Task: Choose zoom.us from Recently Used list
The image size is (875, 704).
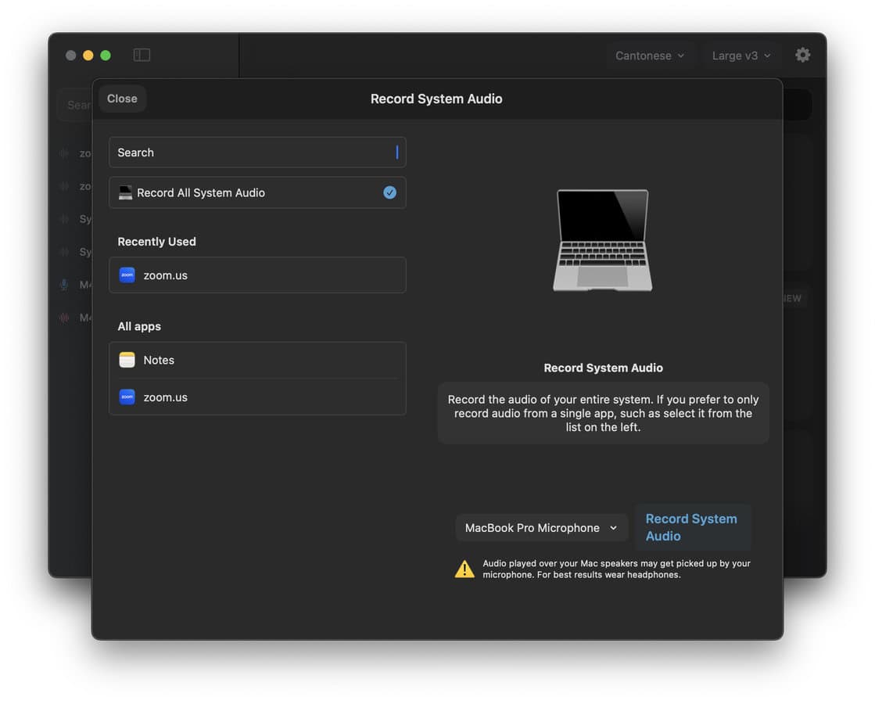Action: pyautogui.click(x=257, y=275)
